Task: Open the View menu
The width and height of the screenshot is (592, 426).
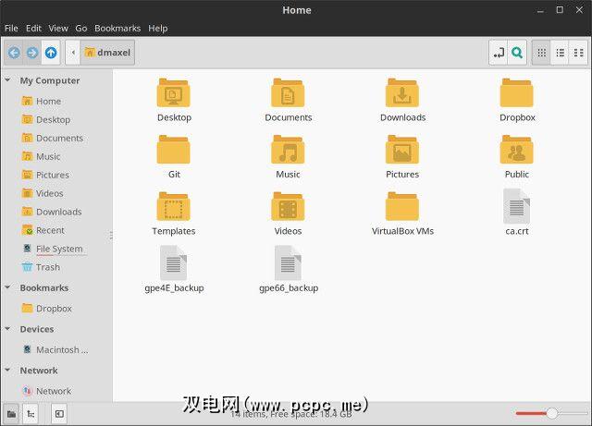Action: point(58,29)
